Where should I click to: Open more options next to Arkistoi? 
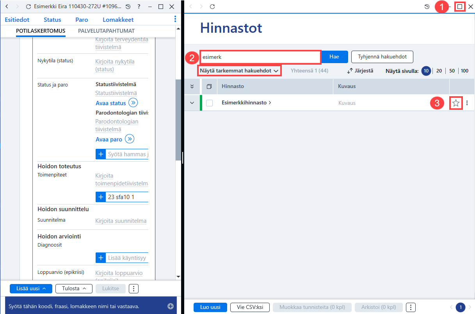click(x=411, y=307)
